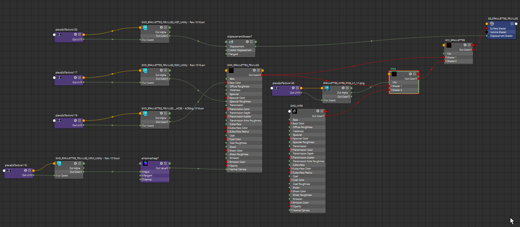
Task: Click the place2dTexture118 node type icon
Action: point(9,171)
